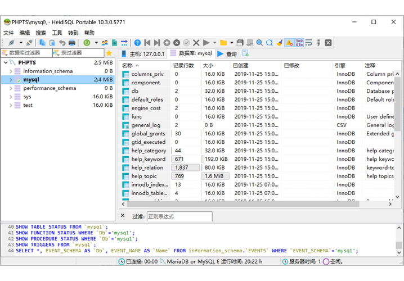Expand the information_schema database node
404x281 pixels.
[x=10, y=71]
